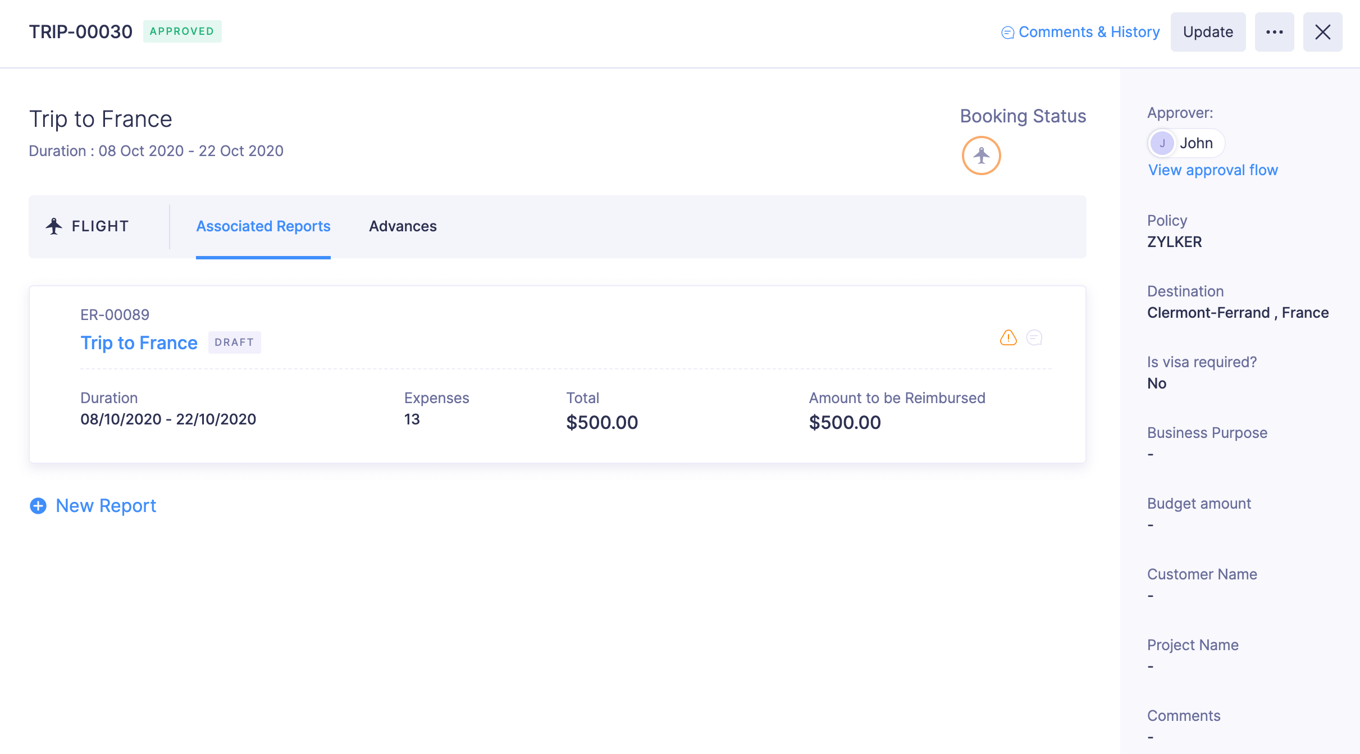Open more options via the ellipsis icon
1360x754 pixels.
point(1275,32)
